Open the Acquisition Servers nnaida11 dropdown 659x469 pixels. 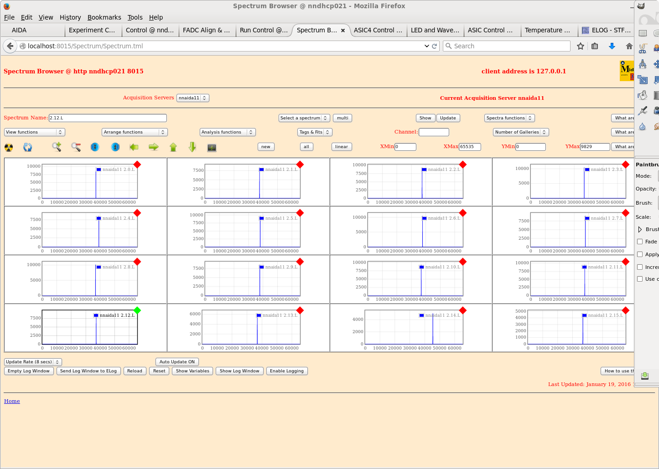tap(192, 98)
